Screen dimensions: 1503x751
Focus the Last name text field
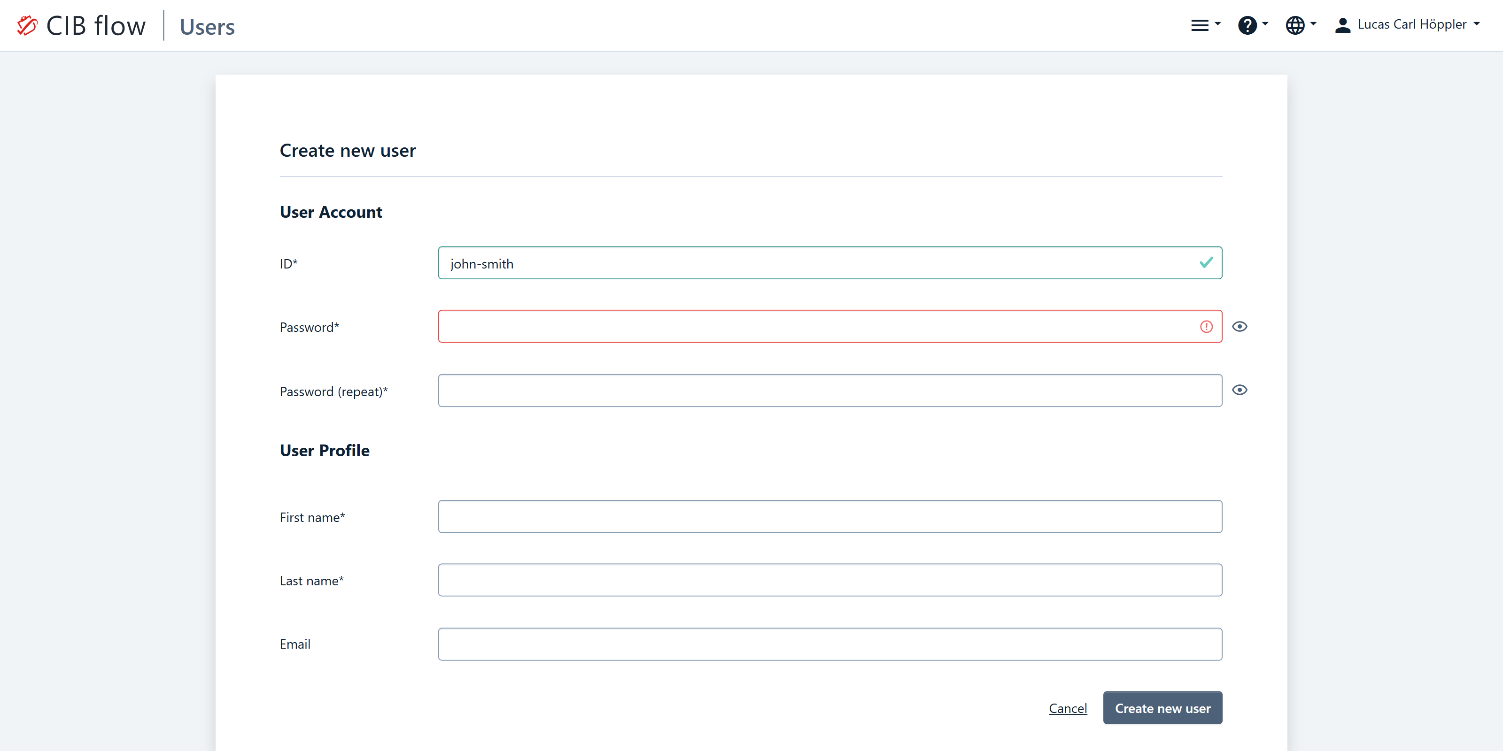[x=829, y=580]
